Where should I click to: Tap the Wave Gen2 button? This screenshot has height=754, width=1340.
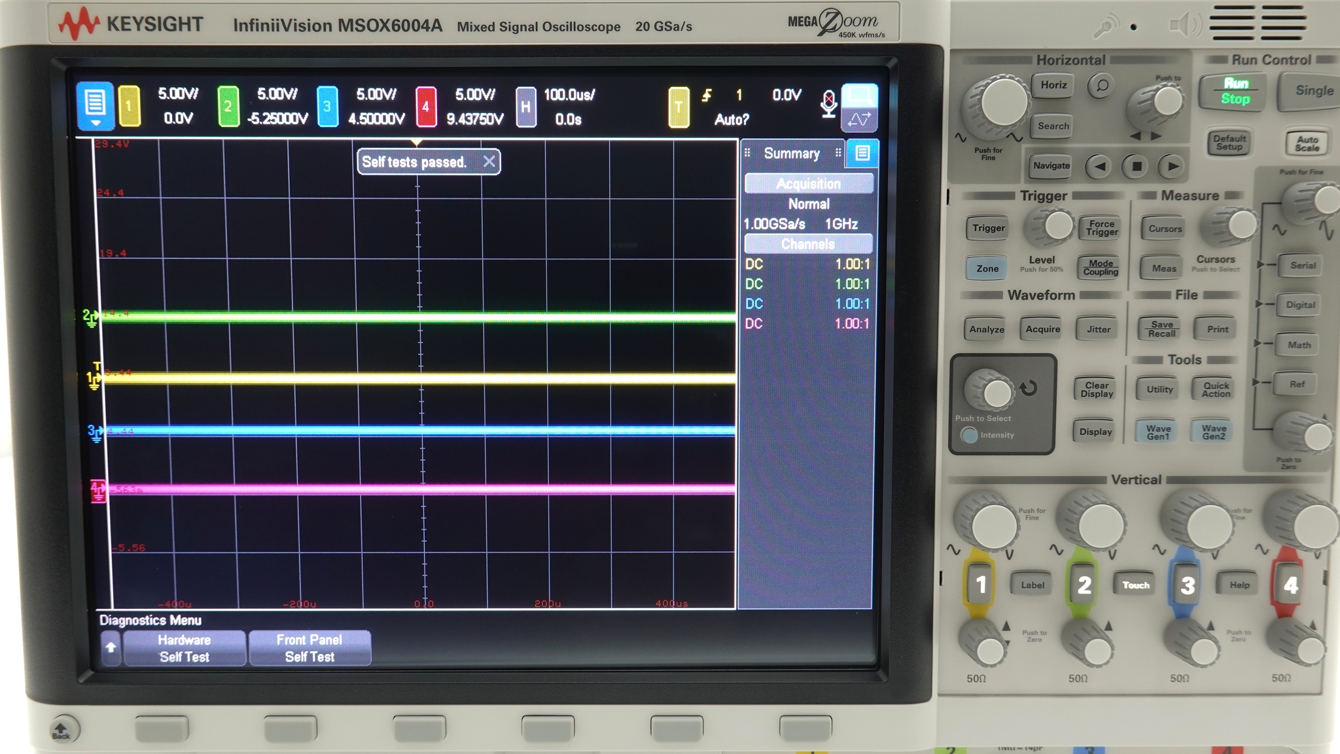pos(1213,432)
